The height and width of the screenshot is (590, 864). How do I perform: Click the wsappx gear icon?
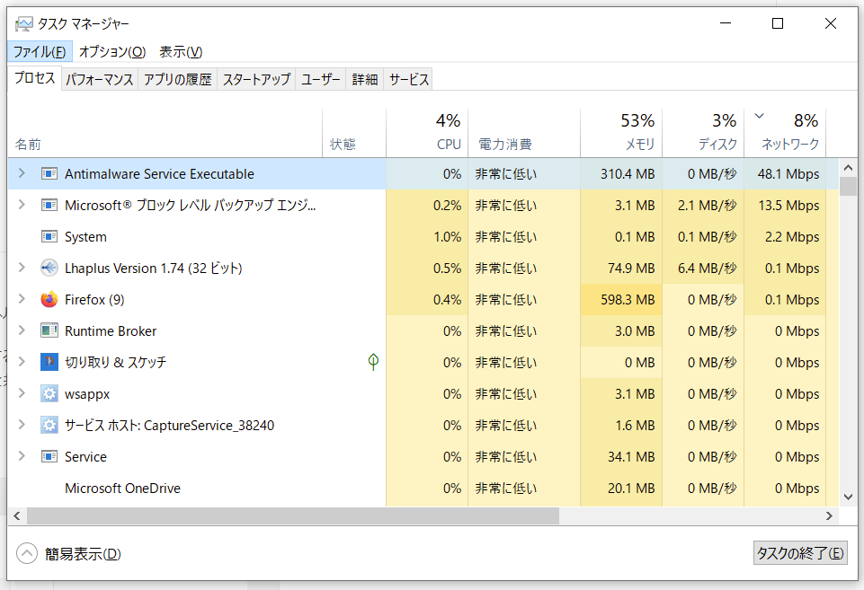coord(49,393)
